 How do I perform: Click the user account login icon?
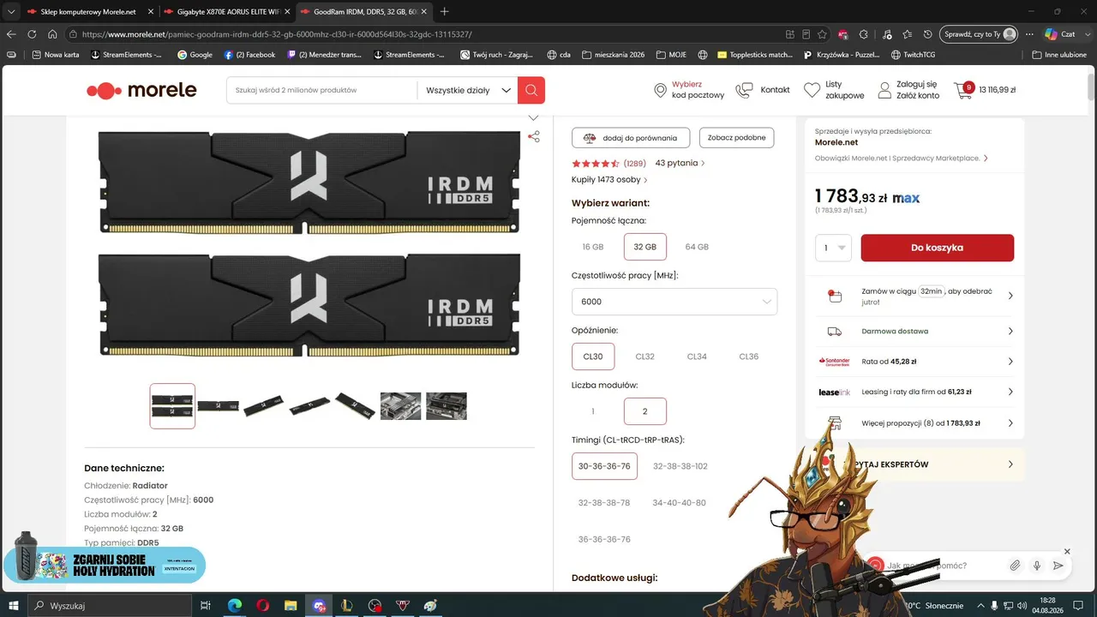(x=885, y=90)
